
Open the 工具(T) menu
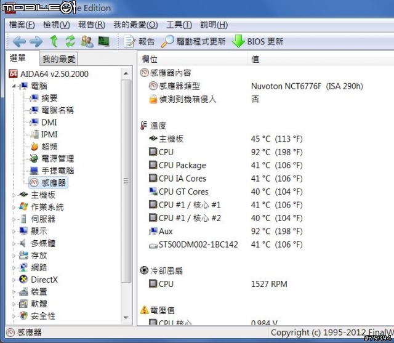(179, 25)
